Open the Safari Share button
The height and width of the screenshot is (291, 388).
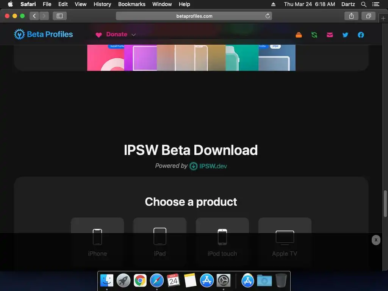pyautogui.click(x=351, y=16)
